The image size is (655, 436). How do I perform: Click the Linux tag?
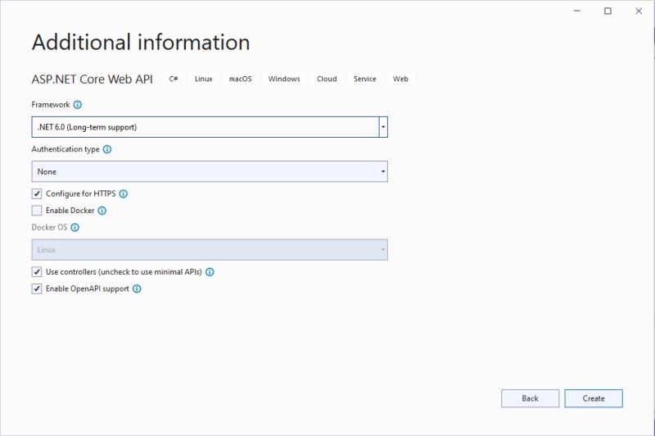coord(203,79)
